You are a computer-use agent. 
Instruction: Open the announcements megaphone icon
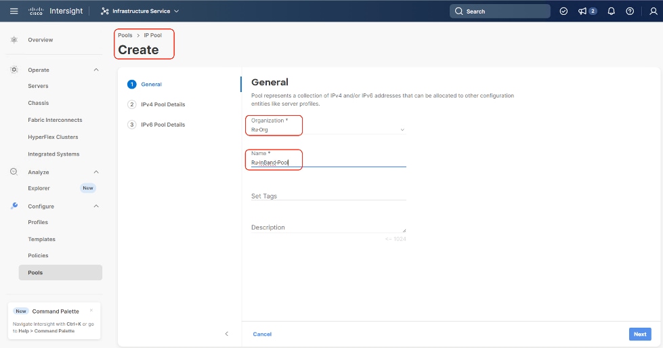click(x=582, y=11)
